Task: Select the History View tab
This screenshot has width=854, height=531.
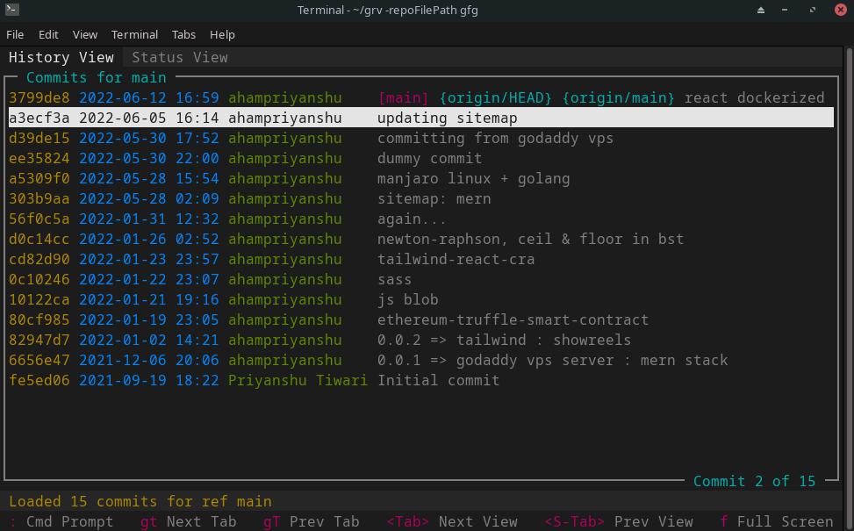Action: pos(61,57)
